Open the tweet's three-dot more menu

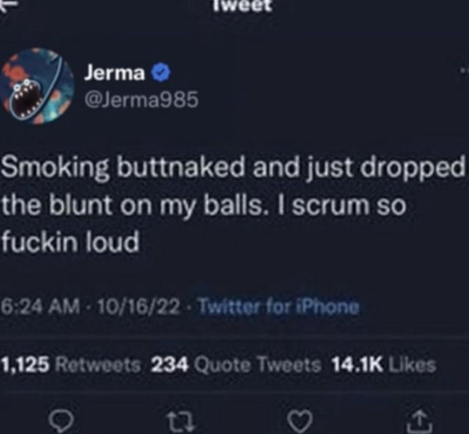click(x=465, y=70)
